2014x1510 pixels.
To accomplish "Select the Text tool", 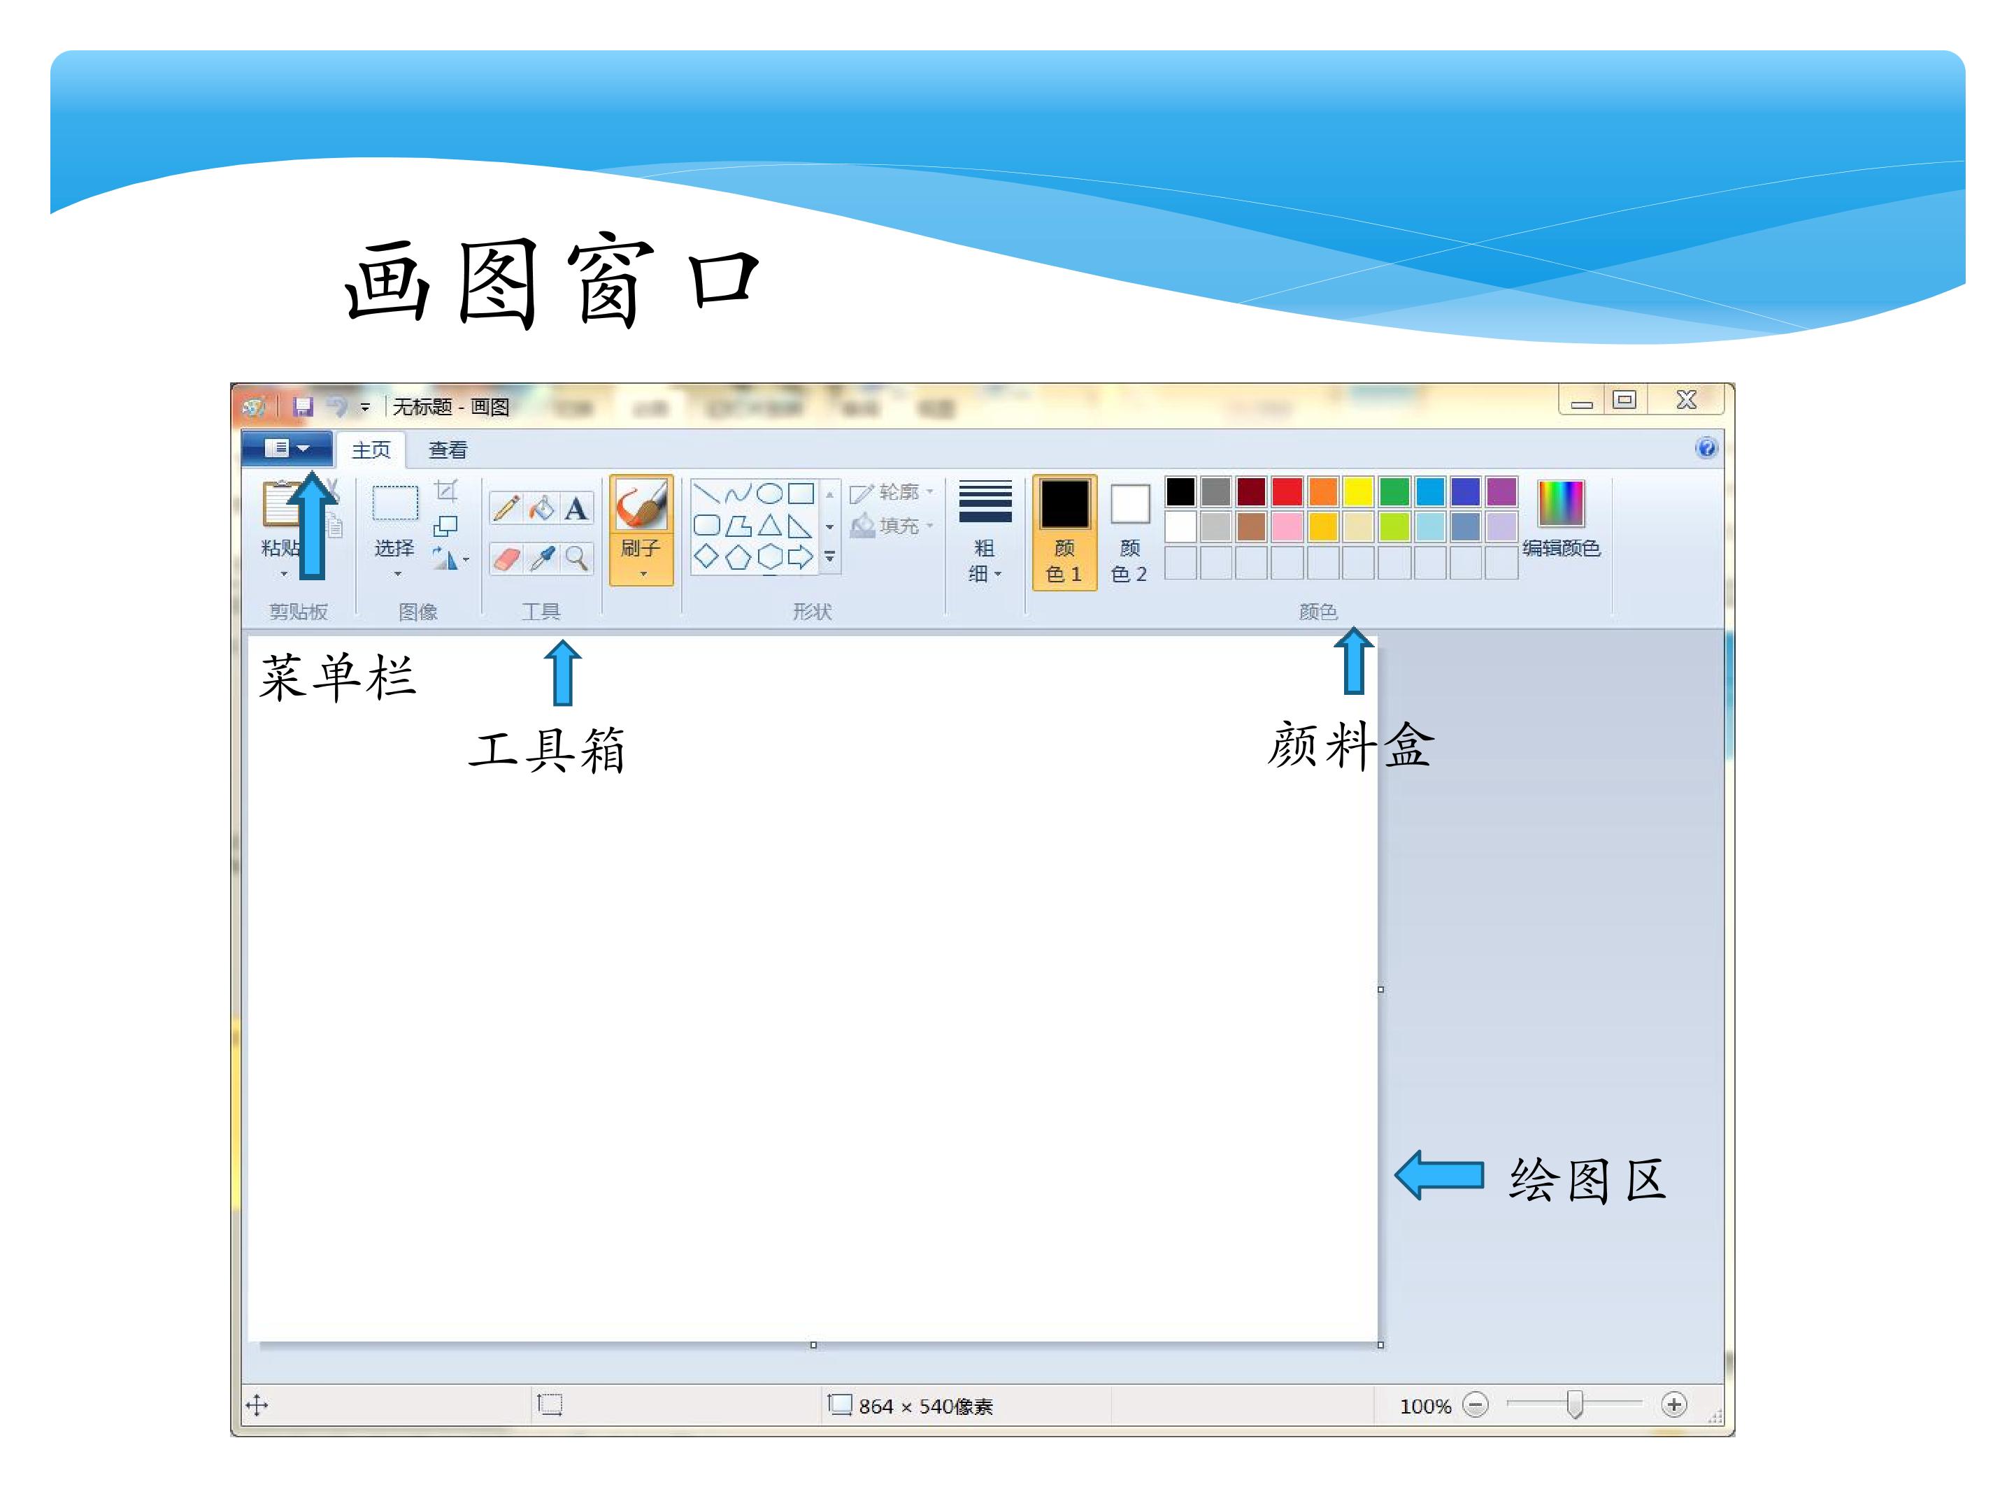I will click(576, 508).
